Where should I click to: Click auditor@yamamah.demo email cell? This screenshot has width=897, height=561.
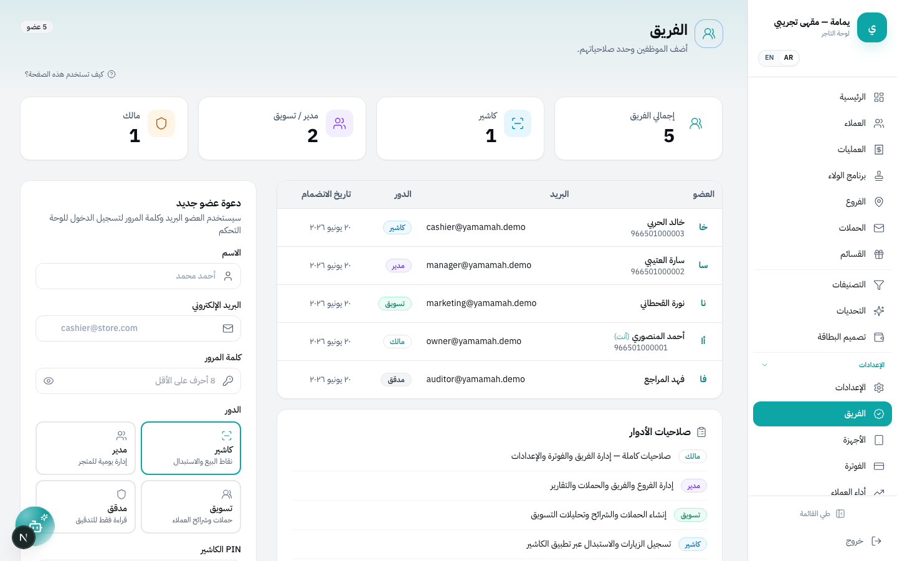(x=476, y=380)
